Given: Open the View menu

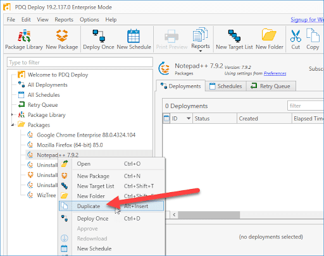Looking at the screenshot, I should click(x=42, y=20).
